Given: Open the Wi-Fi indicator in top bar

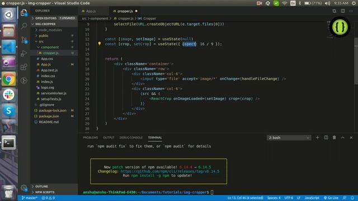Looking at the screenshot, I should pos(285,3).
